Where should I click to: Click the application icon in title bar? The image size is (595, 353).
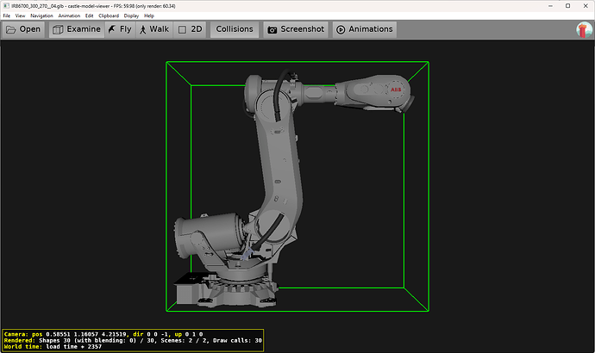(x=6, y=6)
